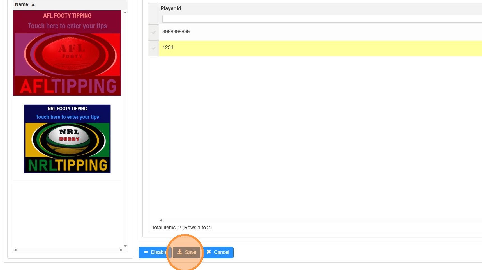The height and width of the screenshot is (270, 482).
Task: Click the left list scroll left arrow
Action: (x=15, y=250)
